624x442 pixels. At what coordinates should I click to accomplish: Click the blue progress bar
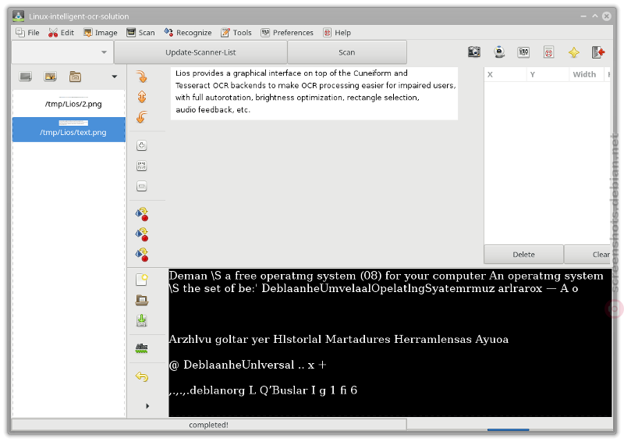click(509, 430)
